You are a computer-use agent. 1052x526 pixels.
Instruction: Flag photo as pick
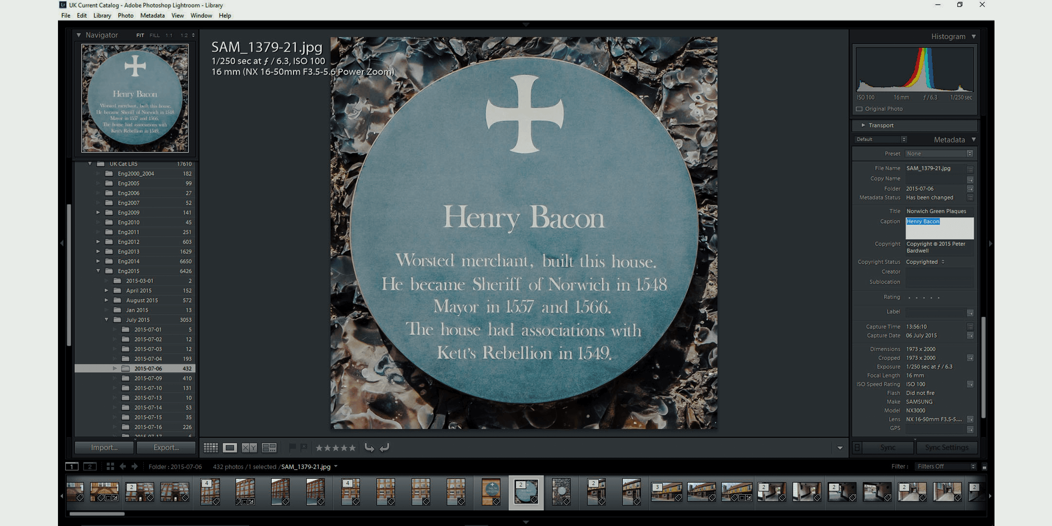tap(292, 448)
